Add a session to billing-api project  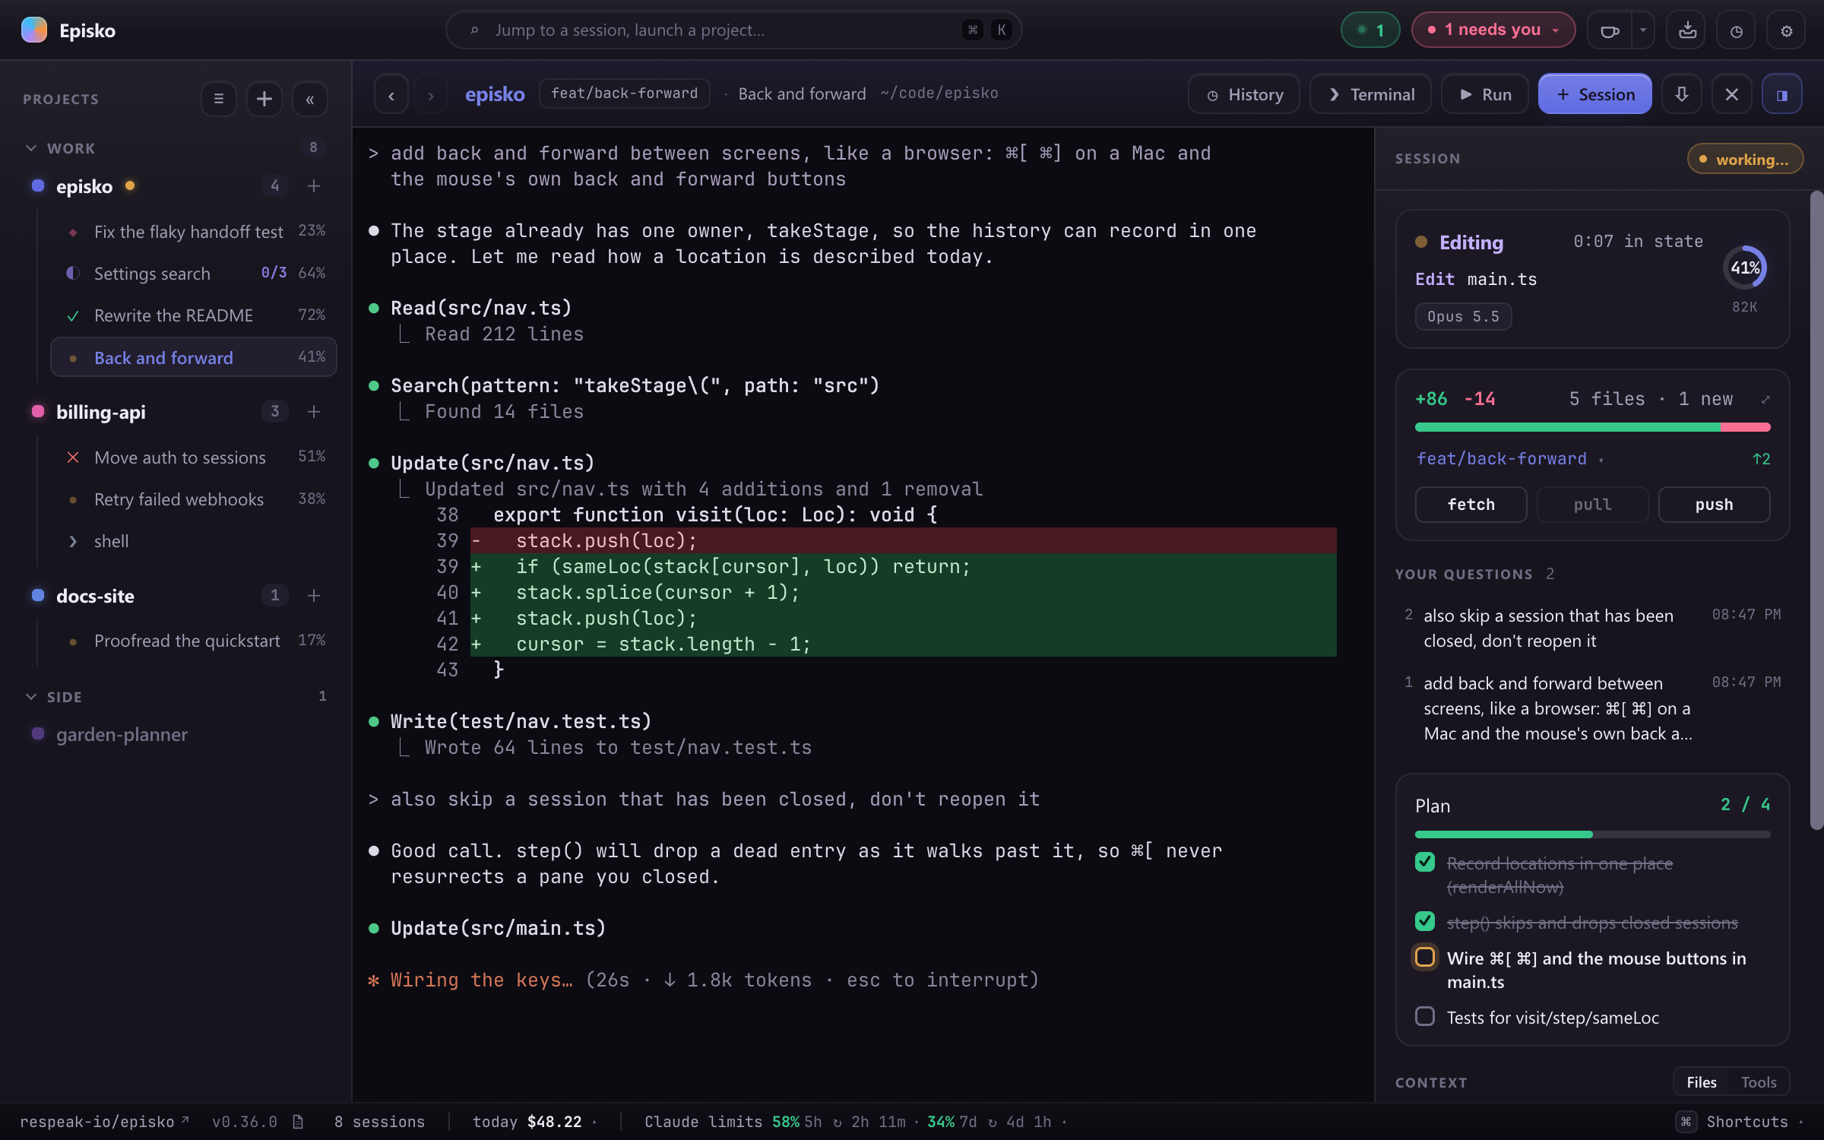[x=314, y=412]
